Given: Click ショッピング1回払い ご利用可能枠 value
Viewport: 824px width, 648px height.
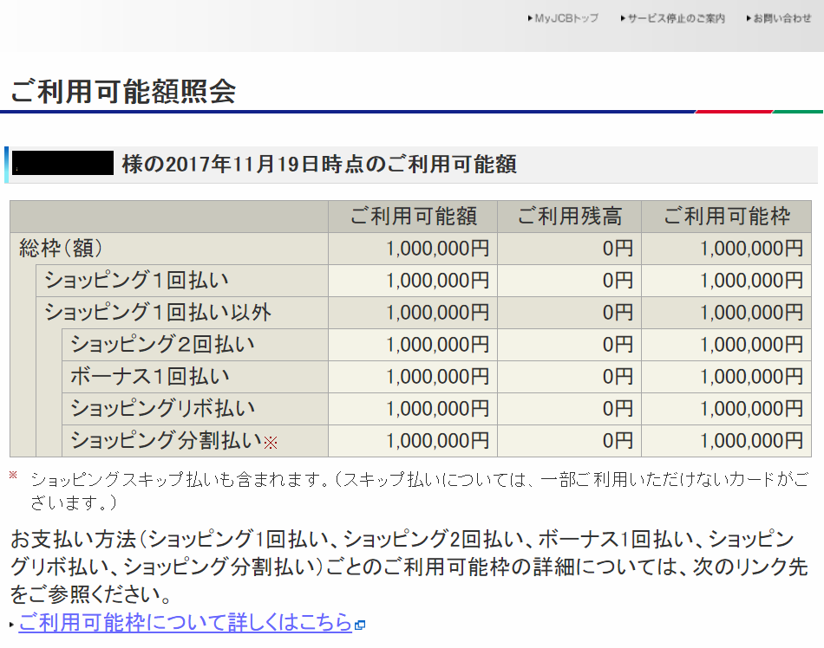Looking at the screenshot, I should (751, 280).
